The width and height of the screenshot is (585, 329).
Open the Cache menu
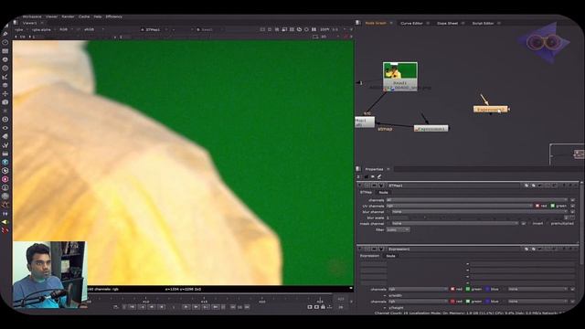pos(84,16)
